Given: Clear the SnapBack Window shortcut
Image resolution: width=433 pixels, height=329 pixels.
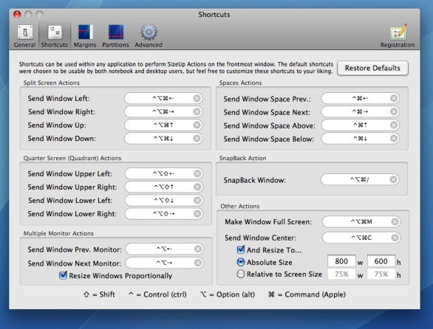Looking at the screenshot, I should (394, 179).
